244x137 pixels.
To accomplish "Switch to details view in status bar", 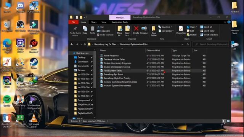I will (x=224, y=121).
